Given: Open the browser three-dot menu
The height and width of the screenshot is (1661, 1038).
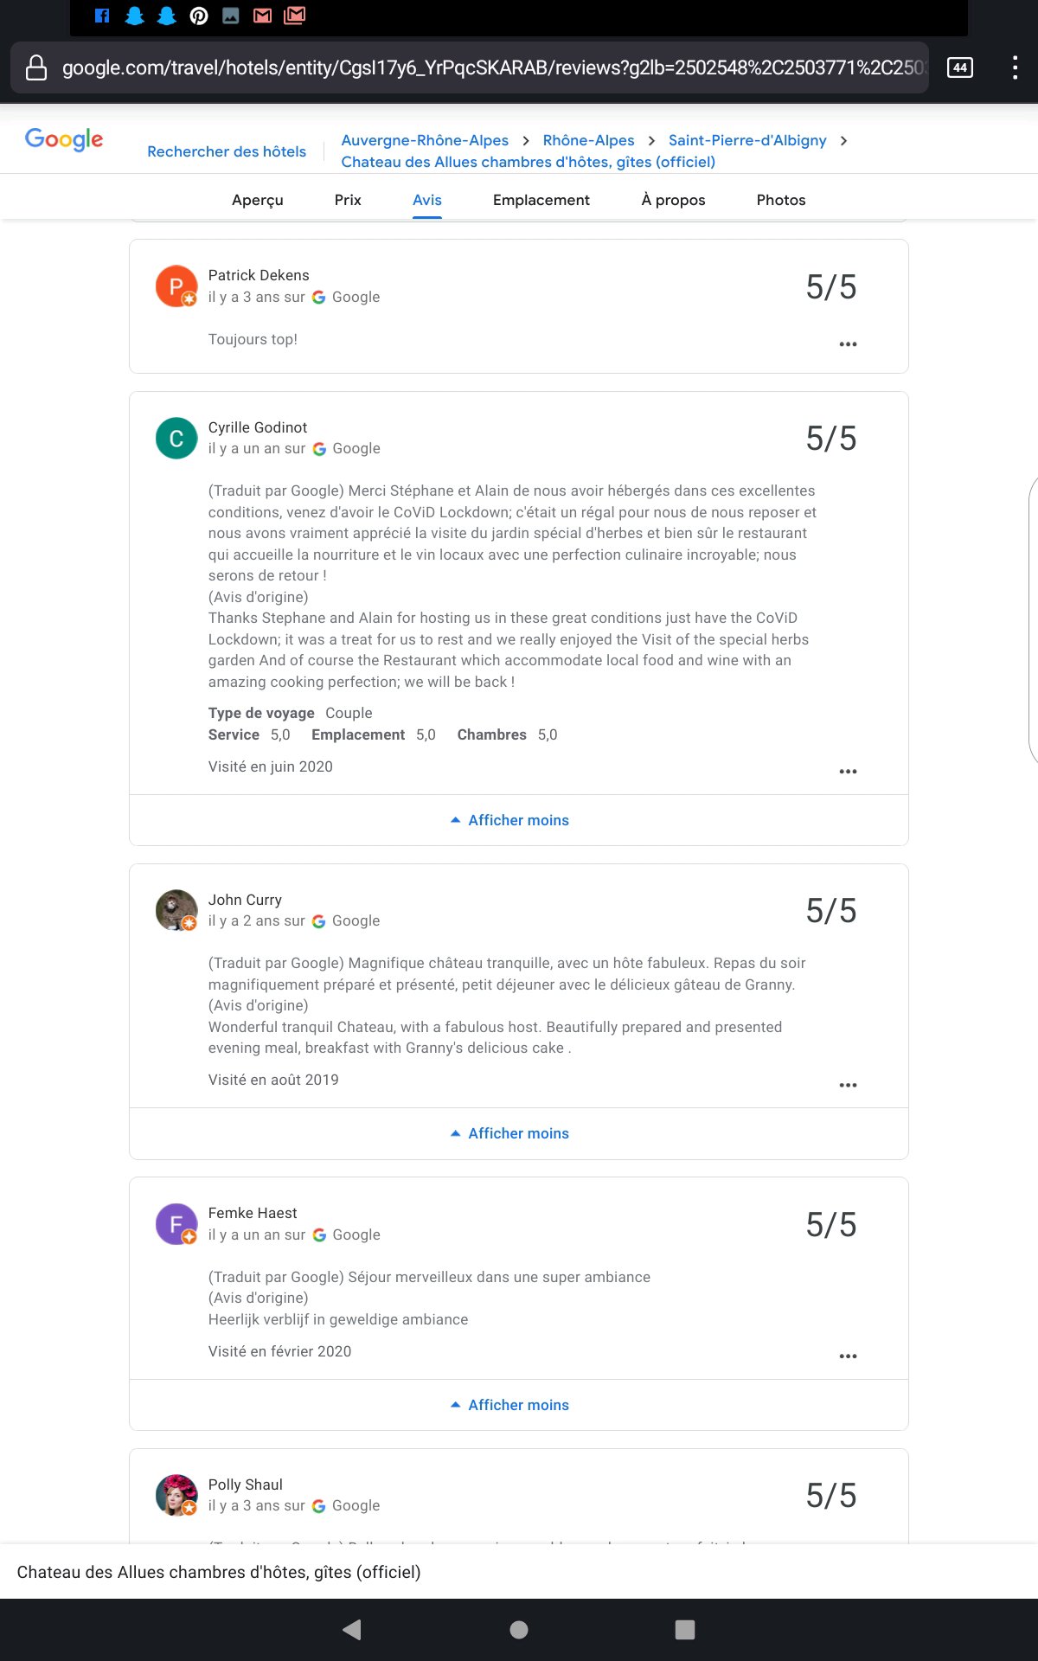Looking at the screenshot, I should 1015,67.
